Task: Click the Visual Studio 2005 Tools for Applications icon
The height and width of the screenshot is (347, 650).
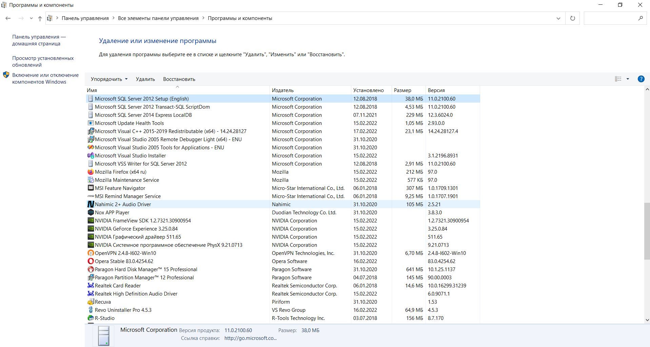Action: point(91,148)
